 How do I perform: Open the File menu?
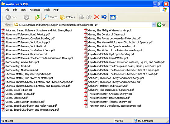7,10
